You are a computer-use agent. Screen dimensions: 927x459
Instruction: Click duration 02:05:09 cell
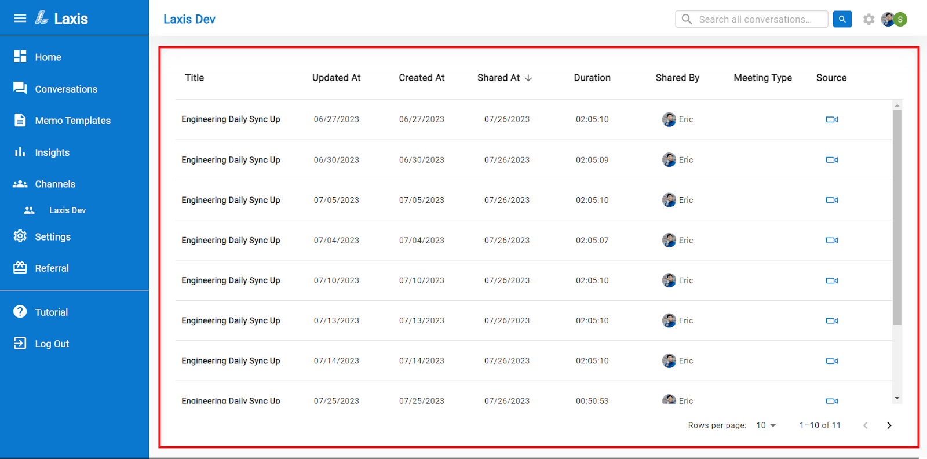592,160
